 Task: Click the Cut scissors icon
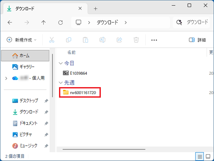(52, 40)
